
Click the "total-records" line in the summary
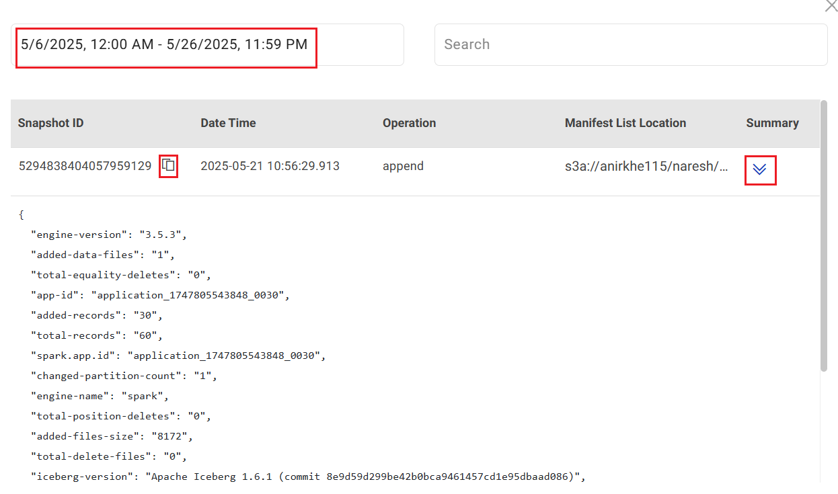(96, 335)
